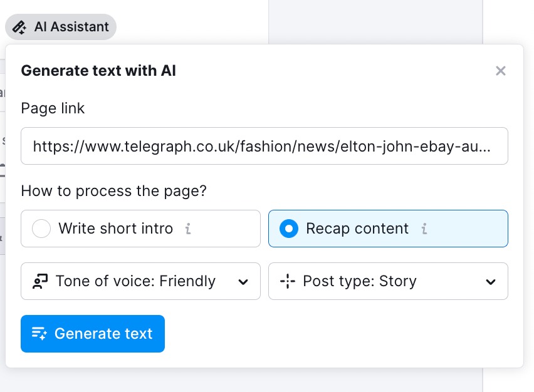Click the person icon on Tone of voice
Screen dimensions: 534x392
click(x=40, y=281)
